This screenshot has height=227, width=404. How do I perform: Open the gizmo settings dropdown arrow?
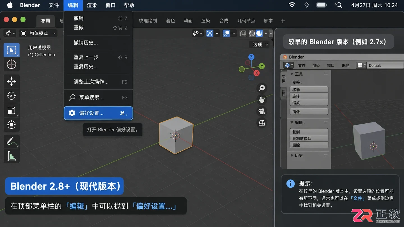click(217, 33)
